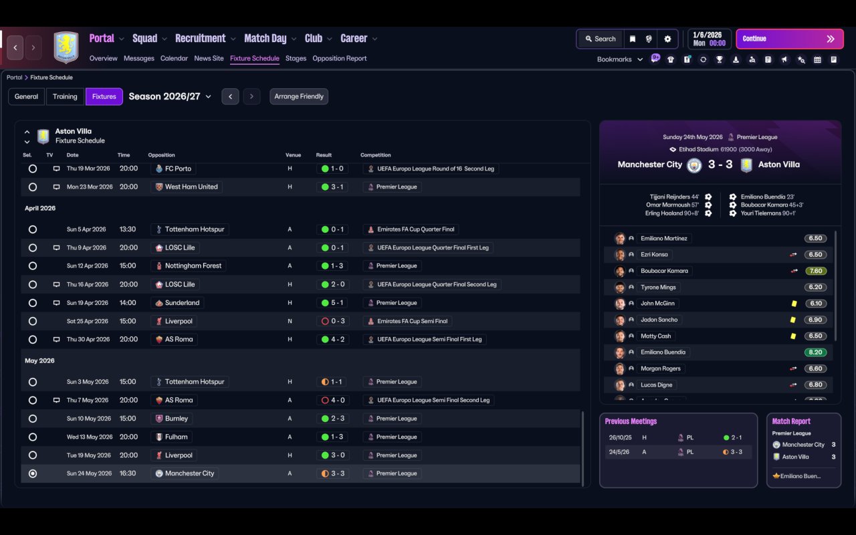Switch to the Opposition Report tab
This screenshot has width=856, height=535.
click(340, 59)
